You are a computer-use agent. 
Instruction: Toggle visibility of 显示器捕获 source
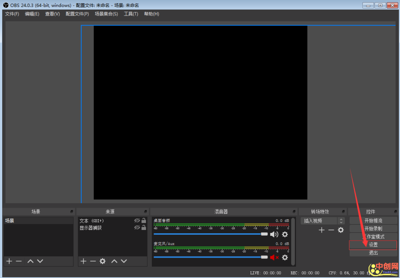[137, 228]
